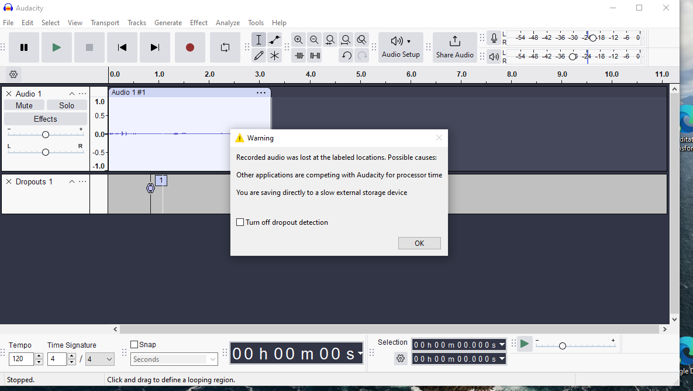Click the Multi-tool asterisk icon
The height and width of the screenshot is (391, 693).
(x=274, y=56)
